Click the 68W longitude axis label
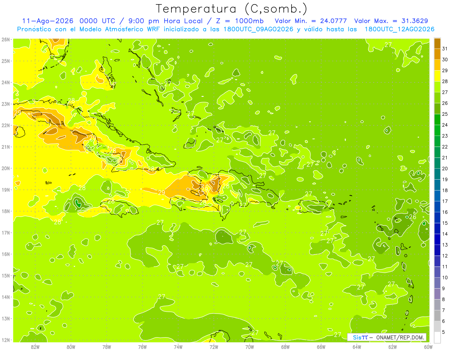Image resolution: width=455 pixels, height=352 pixels. tap(286, 347)
